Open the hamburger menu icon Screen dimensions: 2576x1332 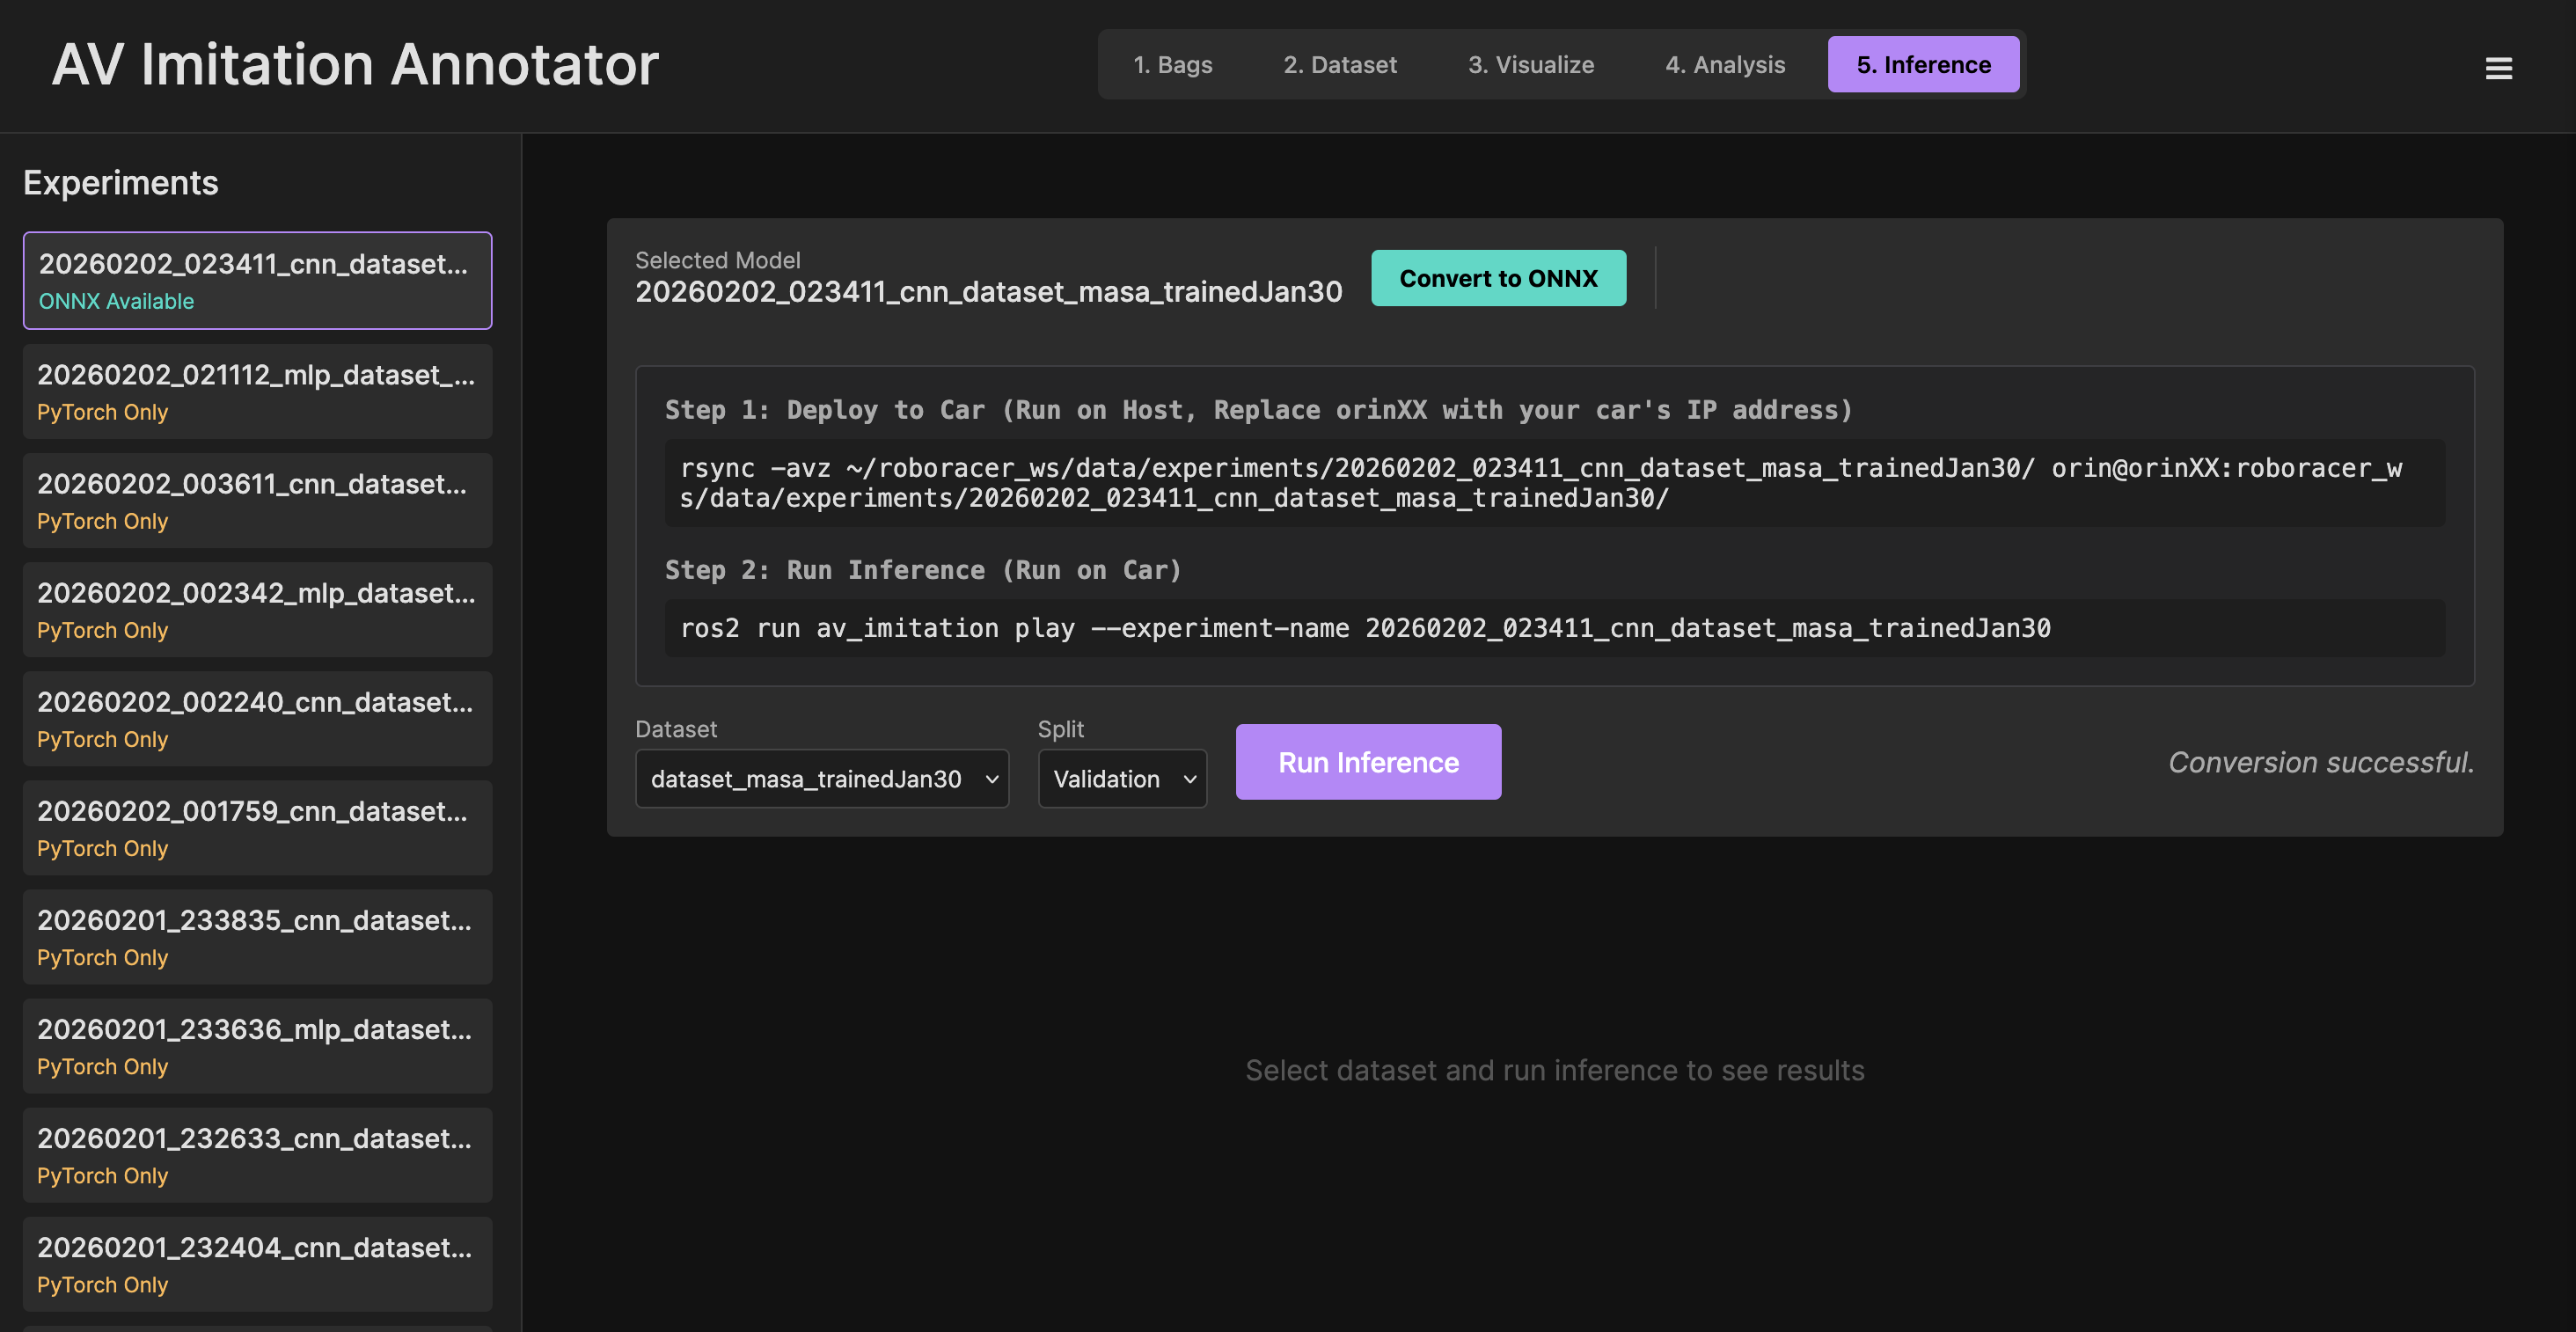pyautogui.click(x=2498, y=68)
